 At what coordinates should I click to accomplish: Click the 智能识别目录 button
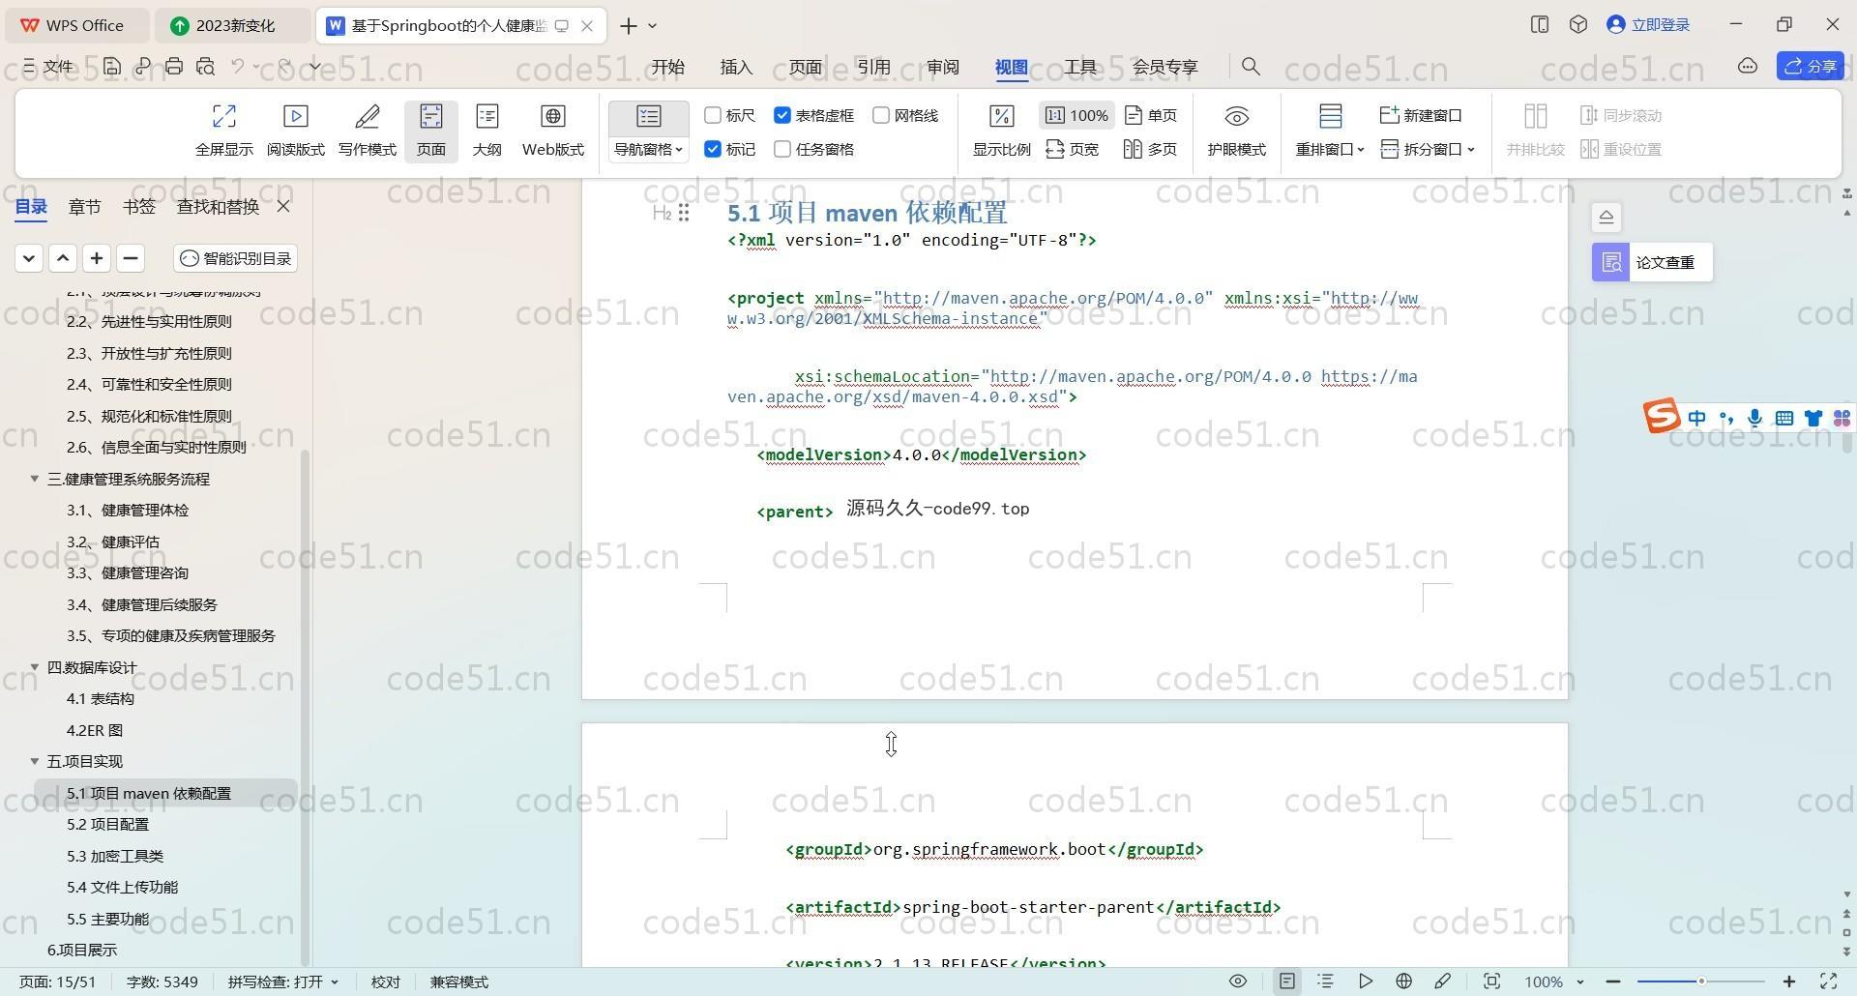pos(236,258)
